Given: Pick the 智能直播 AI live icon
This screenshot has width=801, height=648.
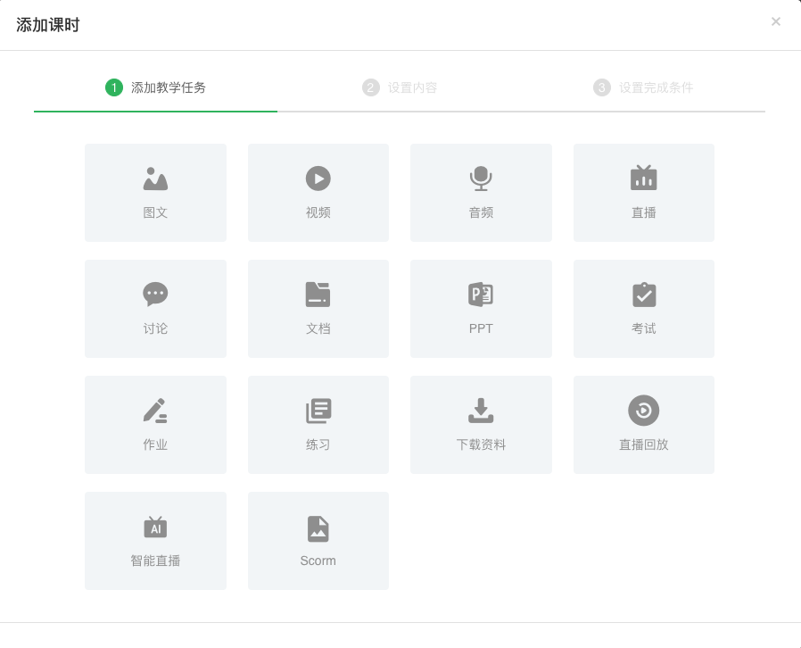Looking at the screenshot, I should [x=155, y=527].
